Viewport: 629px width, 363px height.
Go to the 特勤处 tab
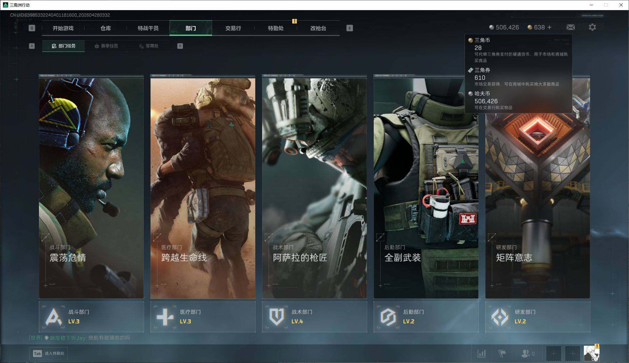(276, 28)
